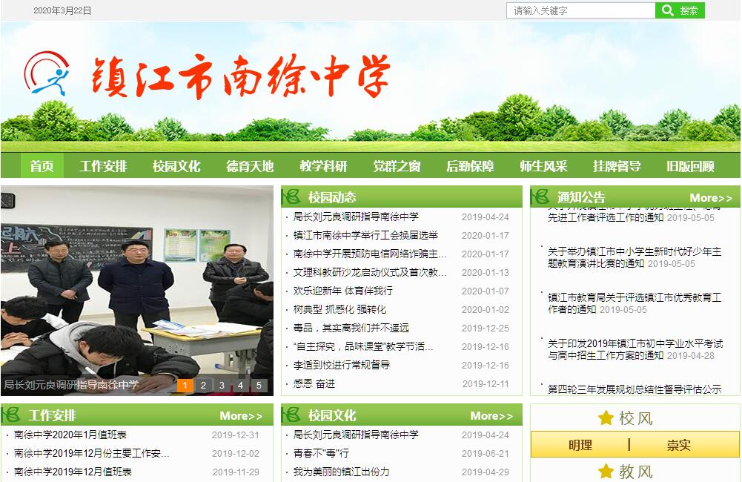Screen dimensions: 742x482
Task: Jump to slideshow slide 5
Action: coord(258,385)
